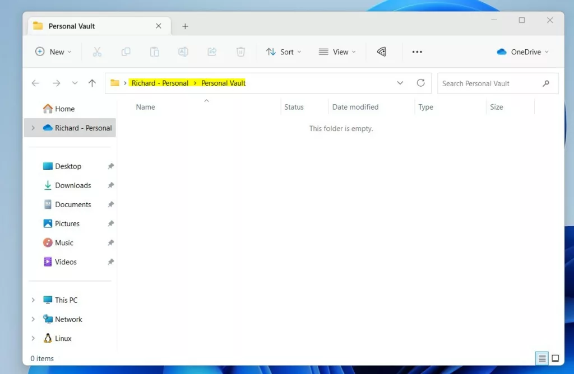Sort by the Name column header
This screenshot has width=574, height=374.
(206, 107)
